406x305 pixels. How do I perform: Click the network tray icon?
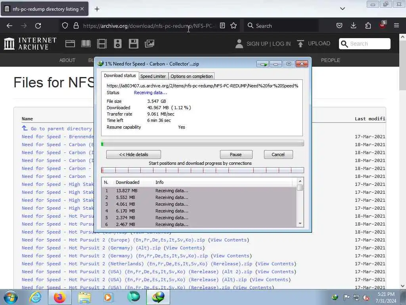coord(356,298)
